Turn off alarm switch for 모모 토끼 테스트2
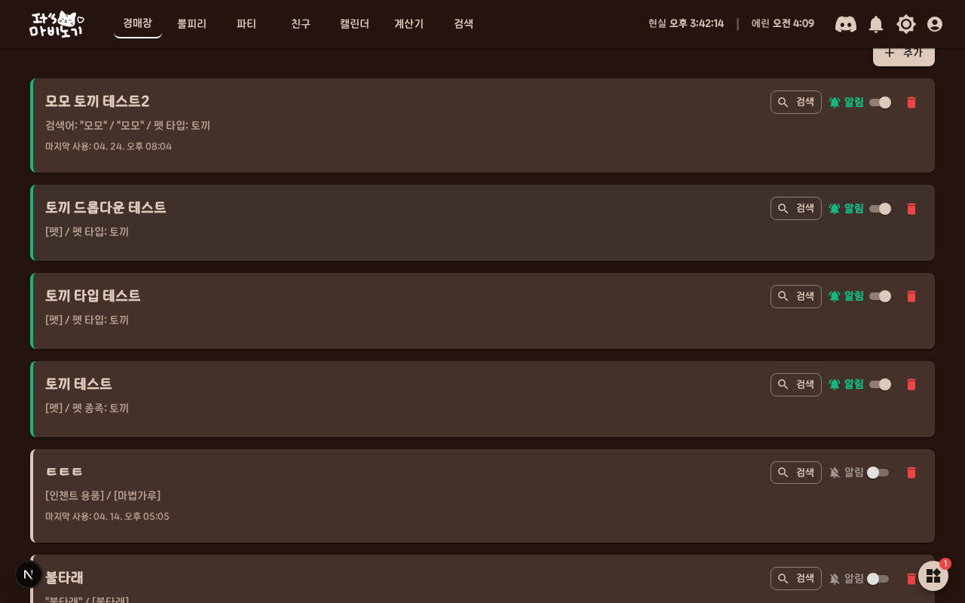The image size is (965, 603). click(x=880, y=103)
